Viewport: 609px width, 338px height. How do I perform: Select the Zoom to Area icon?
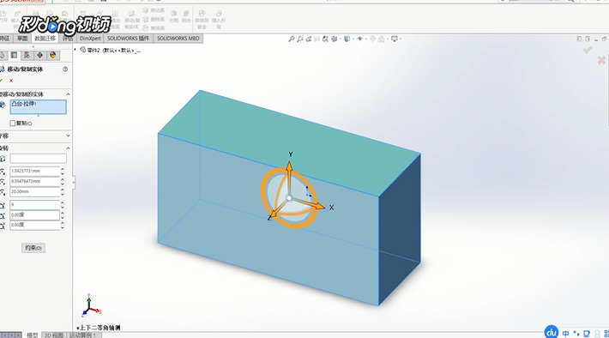tap(300, 39)
